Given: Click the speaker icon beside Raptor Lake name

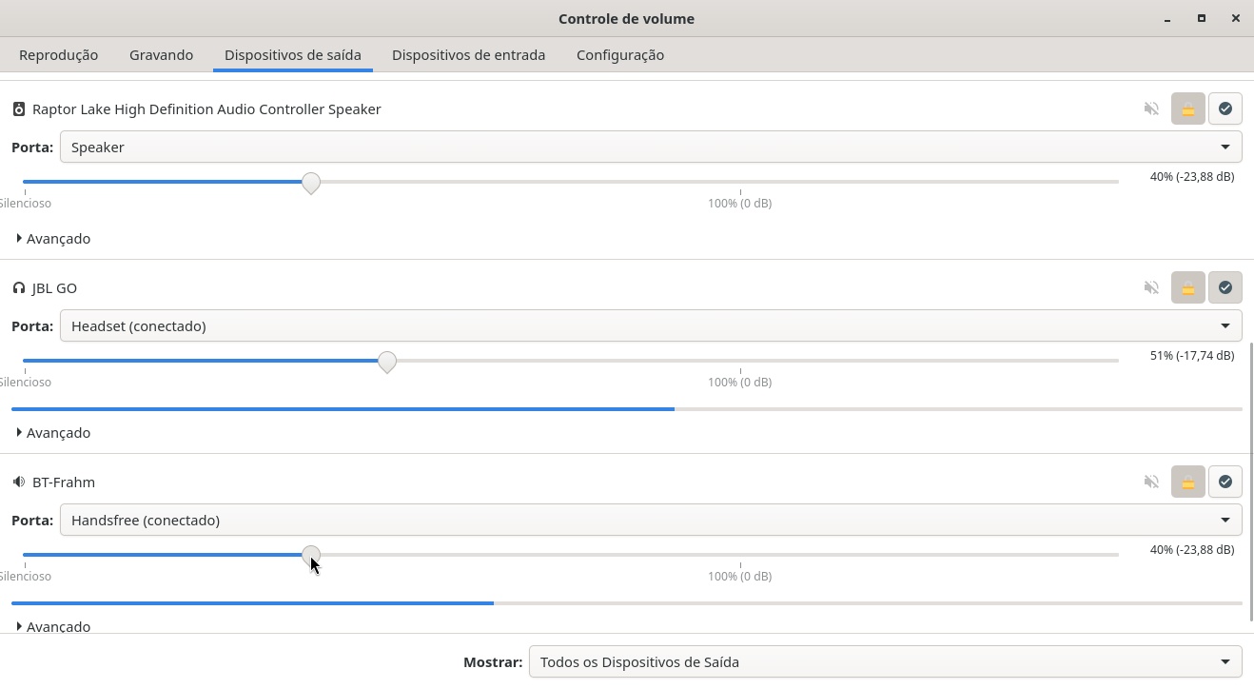Looking at the screenshot, I should (18, 109).
